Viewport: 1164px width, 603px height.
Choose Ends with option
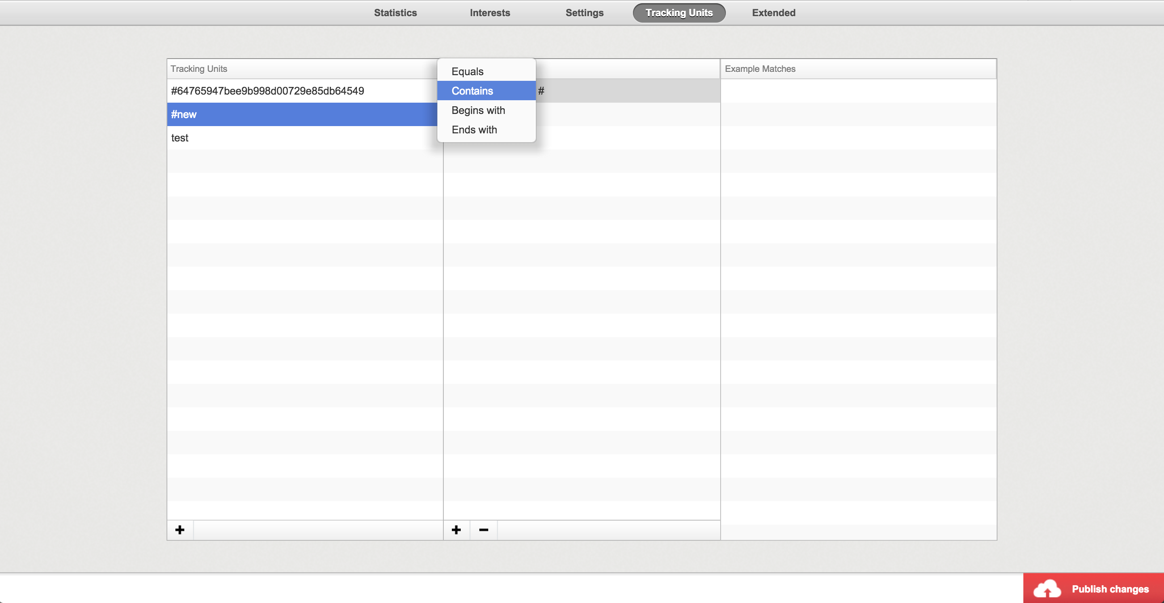click(474, 130)
